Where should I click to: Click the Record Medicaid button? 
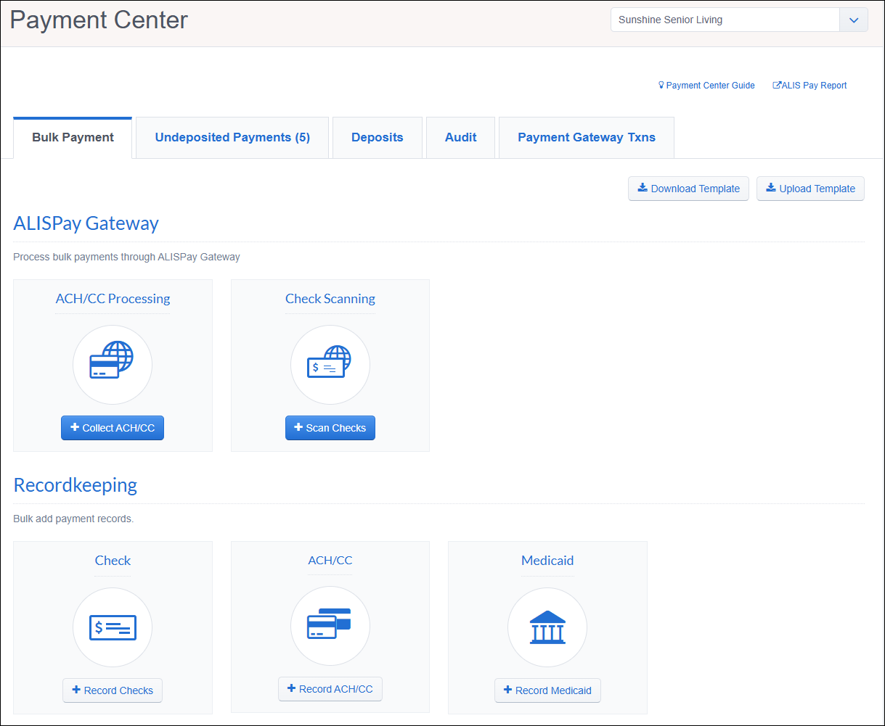point(548,690)
